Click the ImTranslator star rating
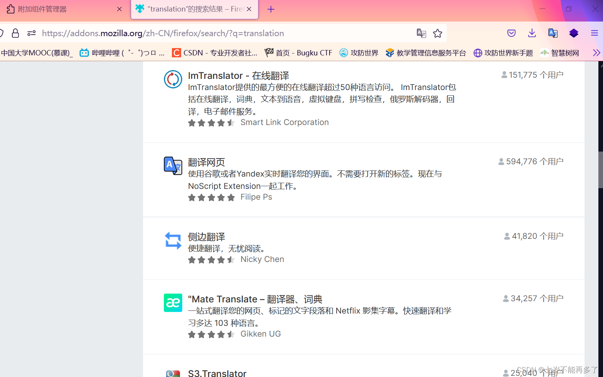Image resolution: width=603 pixels, height=377 pixels. [x=211, y=123]
